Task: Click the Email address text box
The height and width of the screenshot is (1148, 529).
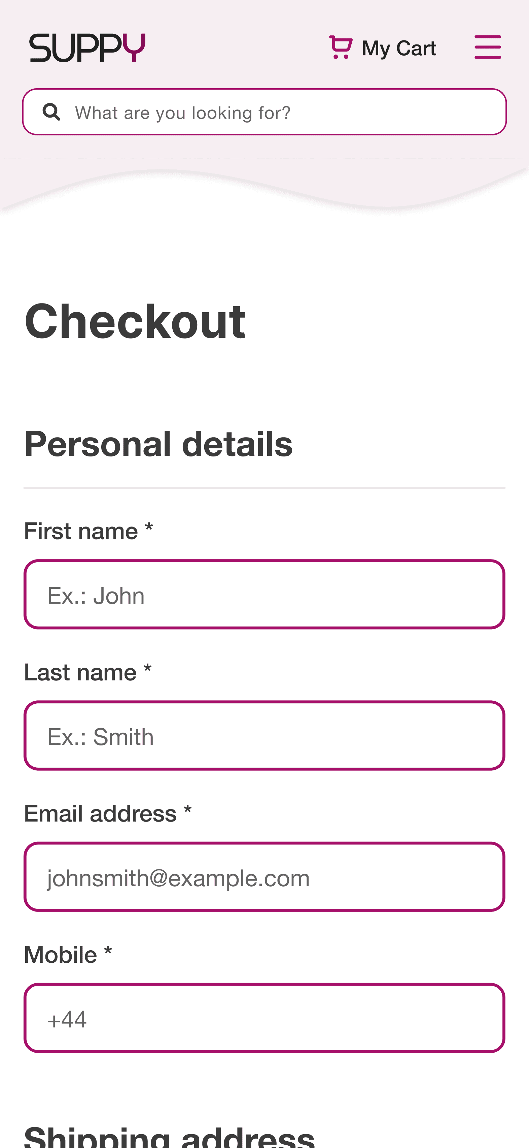Action: (x=264, y=877)
